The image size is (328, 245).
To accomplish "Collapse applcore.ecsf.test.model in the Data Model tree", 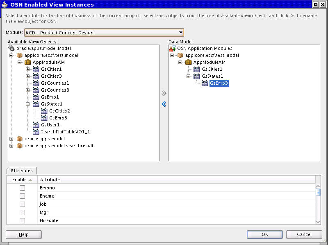I will pos(172,55).
